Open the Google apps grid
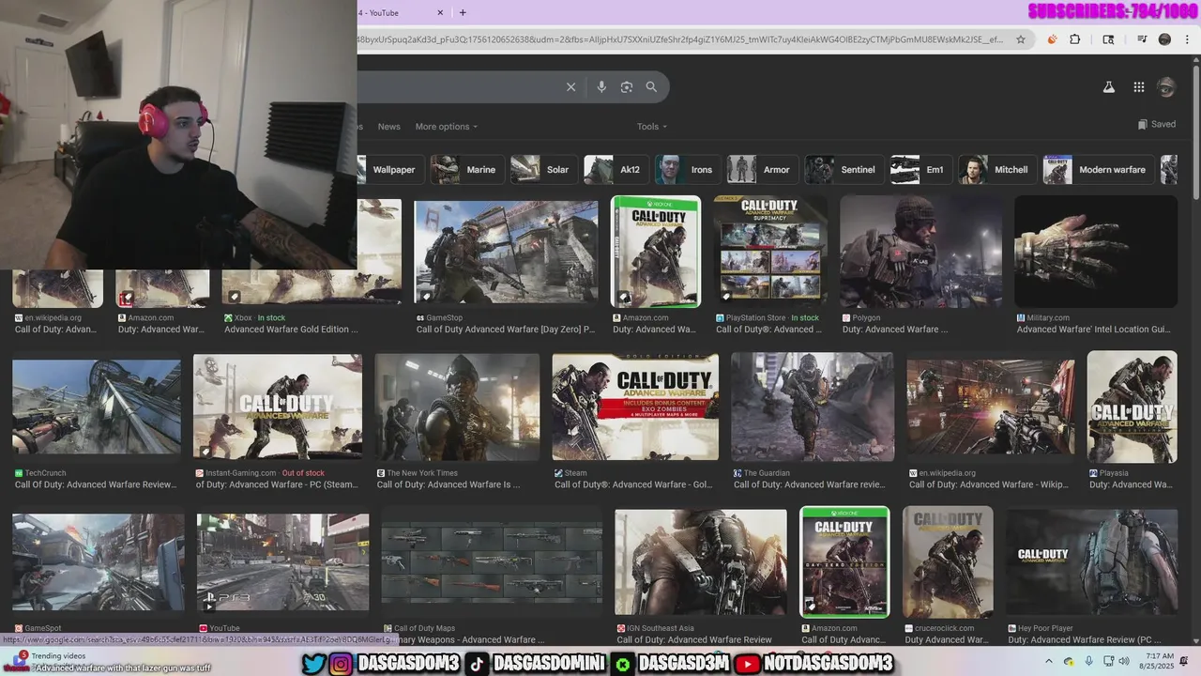The width and height of the screenshot is (1201, 676). pos(1138,87)
